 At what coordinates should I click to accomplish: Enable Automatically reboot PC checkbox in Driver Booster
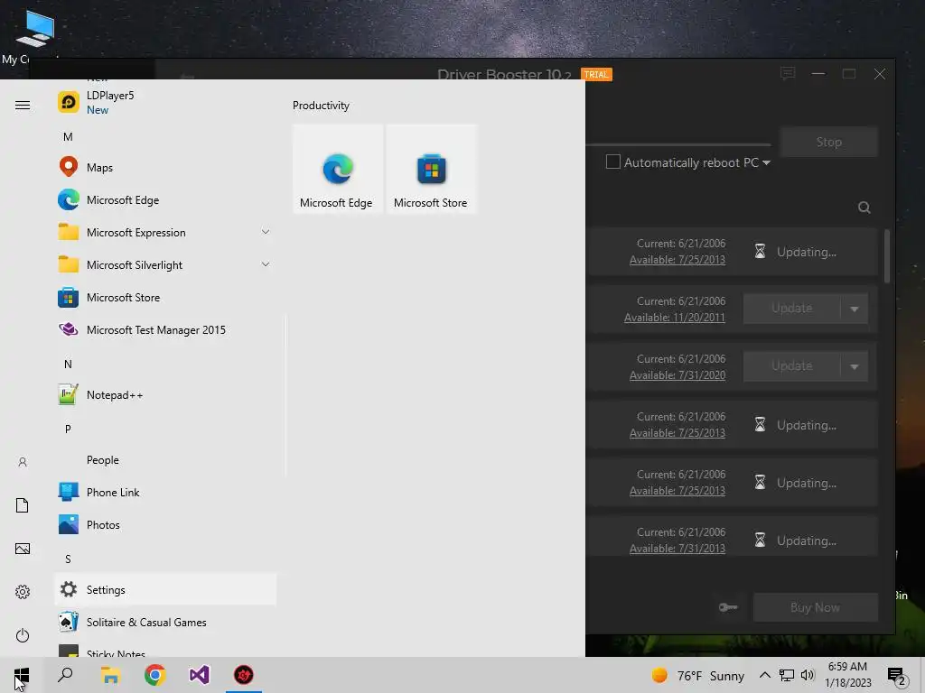tap(613, 162)
